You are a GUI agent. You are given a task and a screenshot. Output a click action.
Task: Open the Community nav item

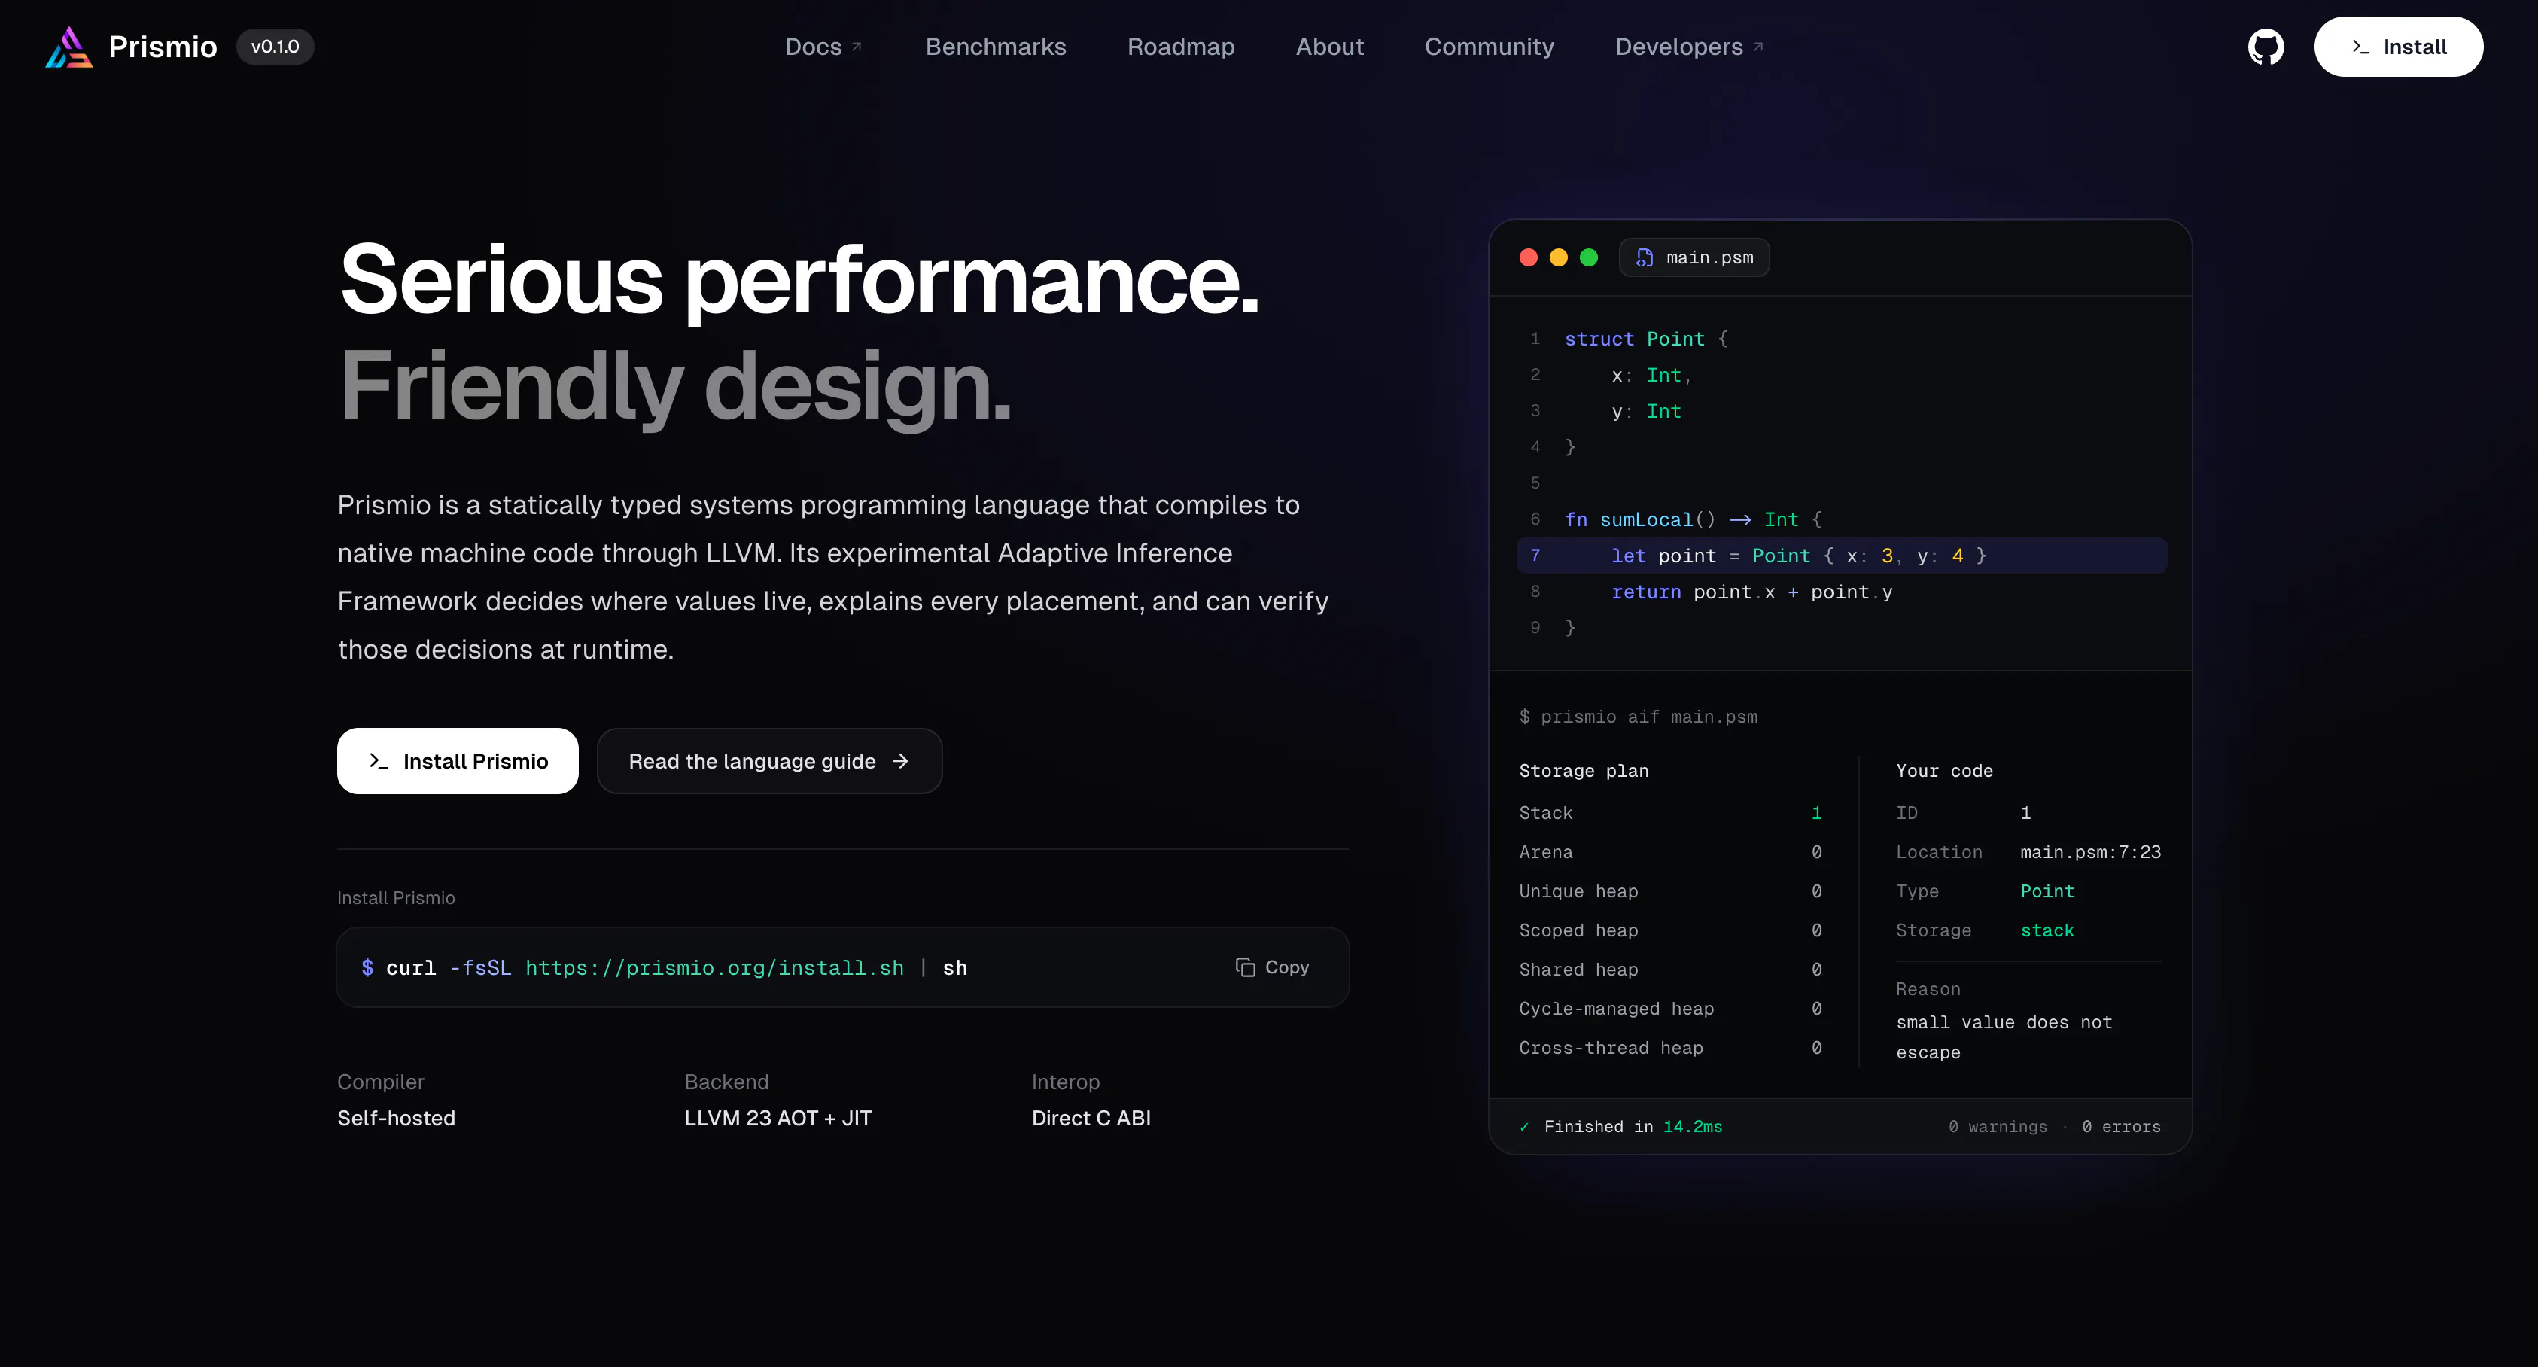click(x=1489, y=47)
